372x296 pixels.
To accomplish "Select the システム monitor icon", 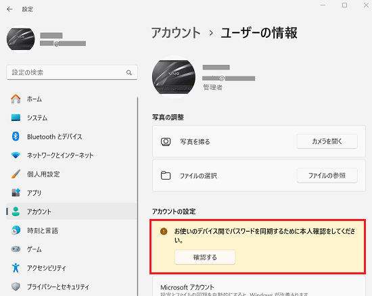I will click(16, 118).
